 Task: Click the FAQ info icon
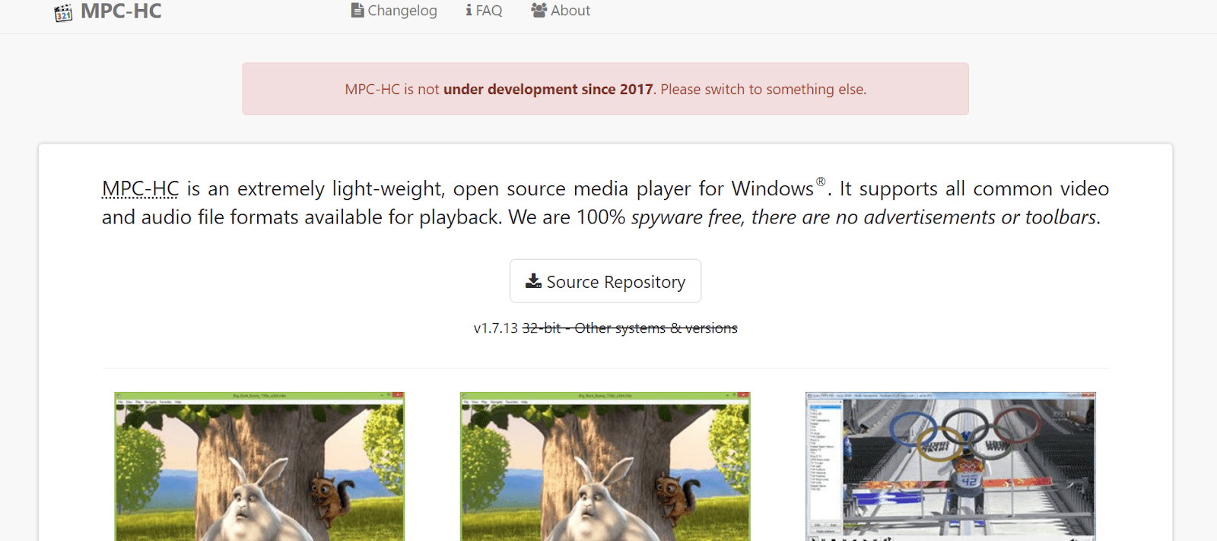point(469,11)
